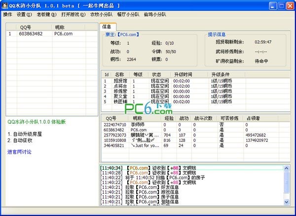
Task: Click the 战斗次数 column header
Action: tap(204, 119)
